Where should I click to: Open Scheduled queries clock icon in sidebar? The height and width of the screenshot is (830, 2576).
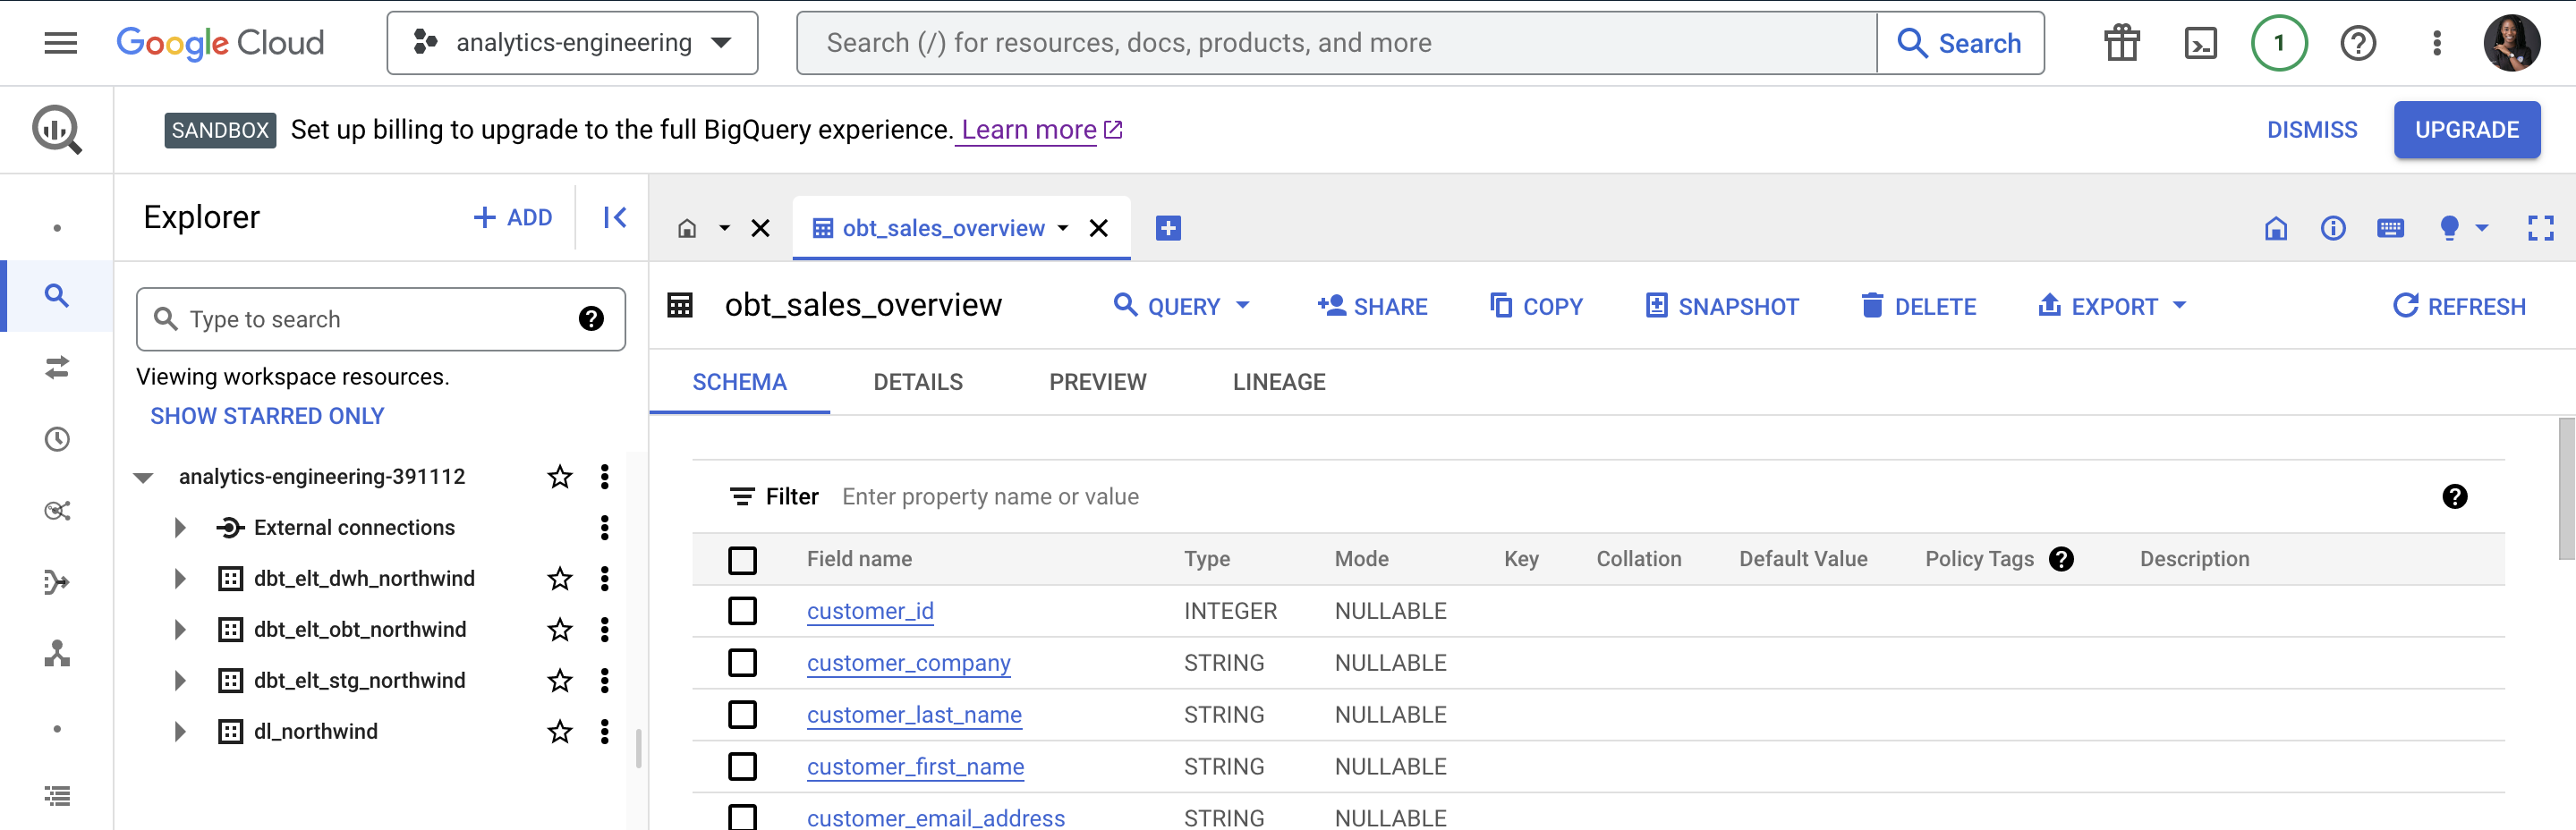click(x=57, y=439)
